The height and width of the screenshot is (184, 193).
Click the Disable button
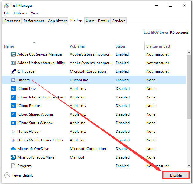[x=176, y=175]
